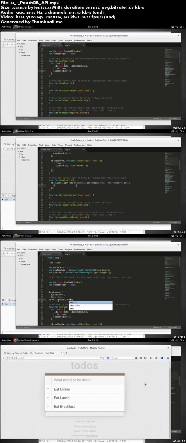Open the Google search engine dropdown
Image resolution: width=186 pixels, height=443 pixels.
(109, 358)
